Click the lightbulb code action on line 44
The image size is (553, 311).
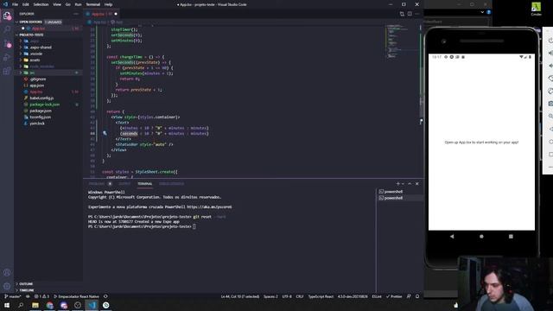click(105, 133)
